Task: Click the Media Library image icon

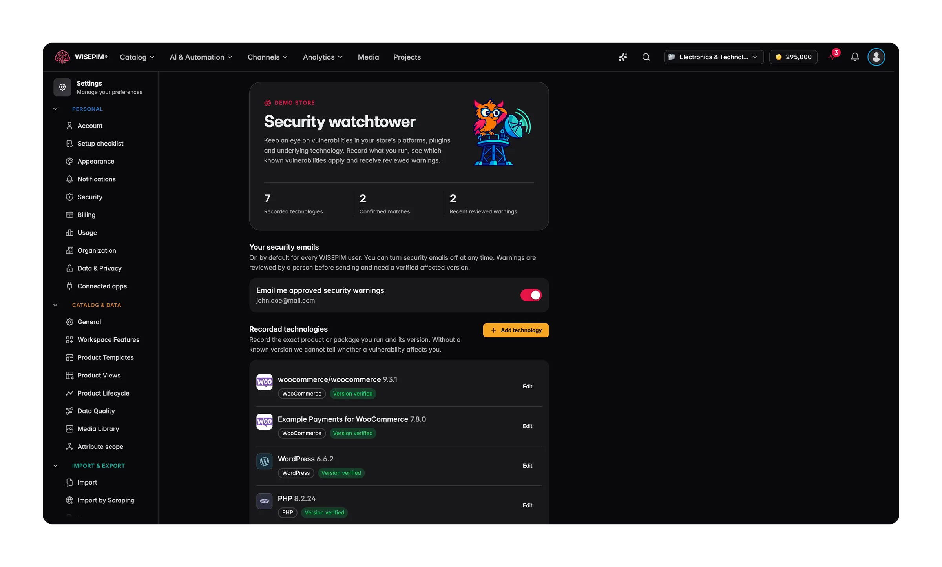Action: 69,429
